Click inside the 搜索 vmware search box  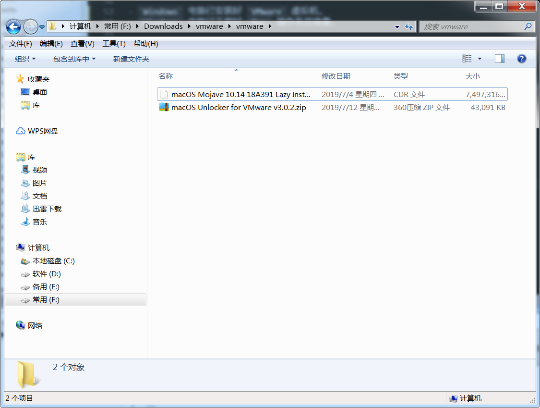[x=470, y=26]
